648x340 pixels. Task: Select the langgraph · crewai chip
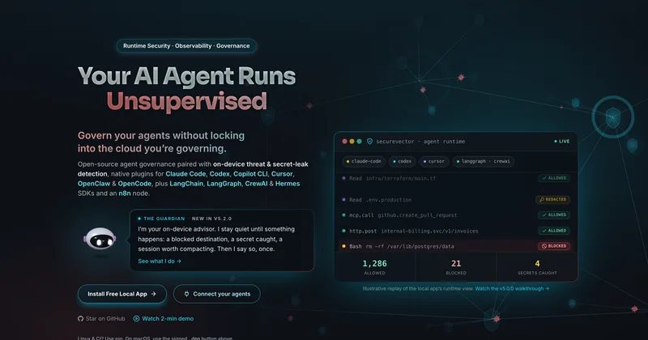(x=483, y=161)
